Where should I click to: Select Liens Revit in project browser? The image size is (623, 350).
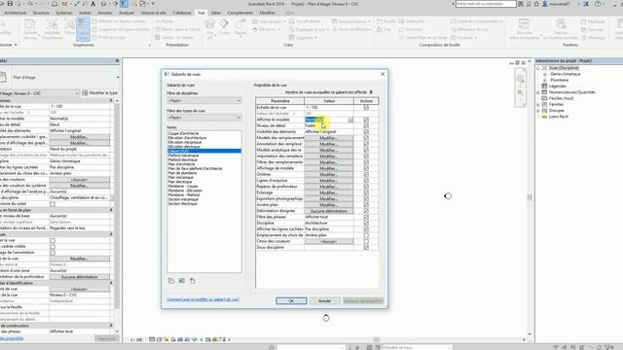click(x=558, y=117)
